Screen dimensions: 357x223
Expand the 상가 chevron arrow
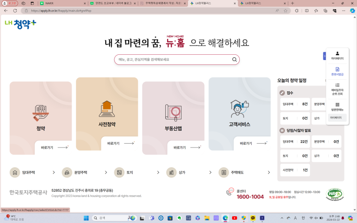click(210, 173)
